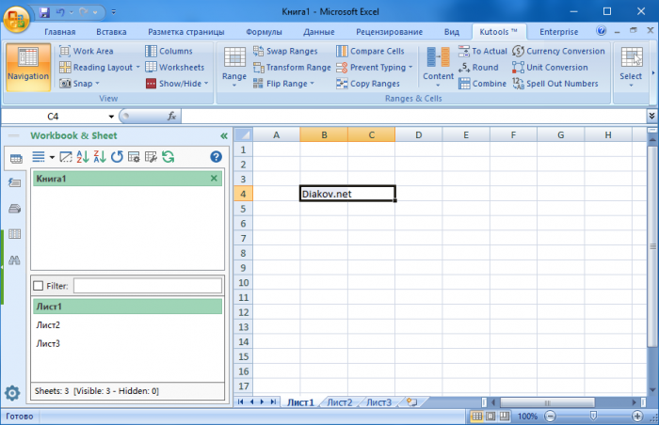Open the Name Box dropdown arrow

click(x=111, y=117)
